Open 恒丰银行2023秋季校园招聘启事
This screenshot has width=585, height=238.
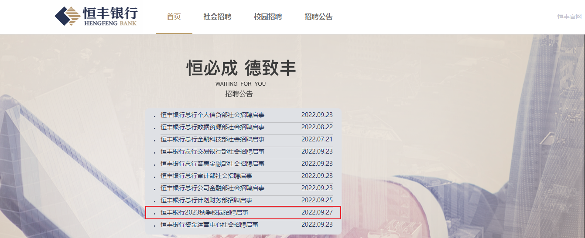click(x=205, y=212)
